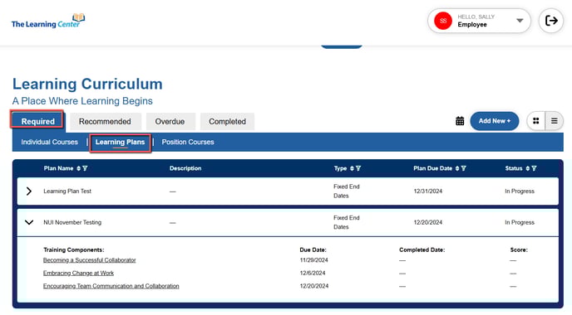Image resolution: width=572 pixels, height=315 pixels.
Task: Click the 11/29/2024 due date
Action: tap(313, 260)
